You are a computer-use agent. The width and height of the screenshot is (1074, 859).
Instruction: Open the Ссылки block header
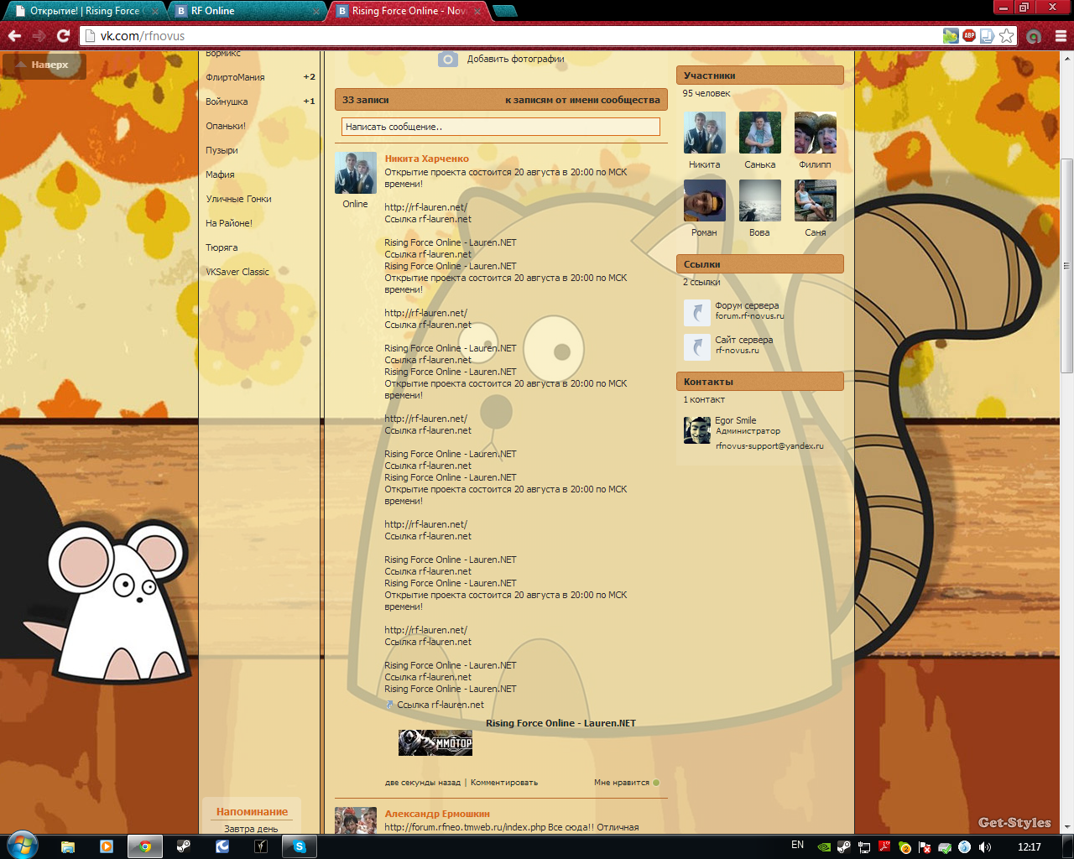point(760,264)
